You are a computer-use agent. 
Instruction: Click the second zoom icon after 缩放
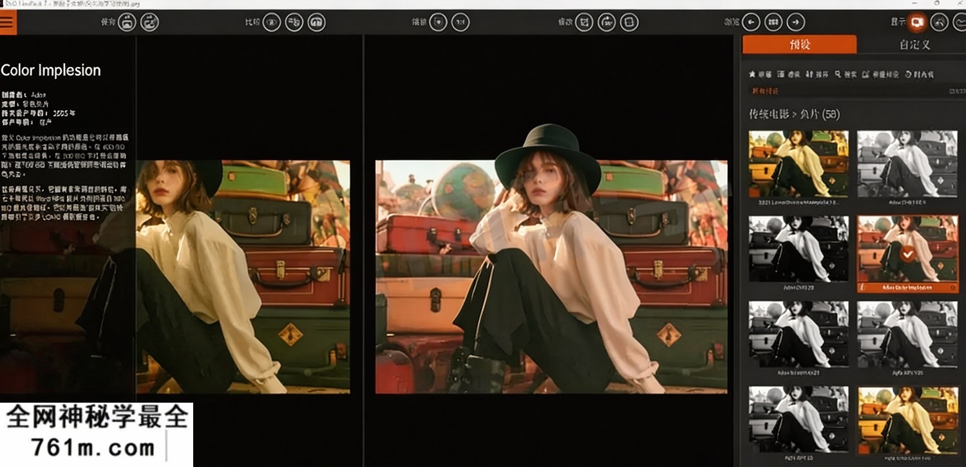point(460,23)
